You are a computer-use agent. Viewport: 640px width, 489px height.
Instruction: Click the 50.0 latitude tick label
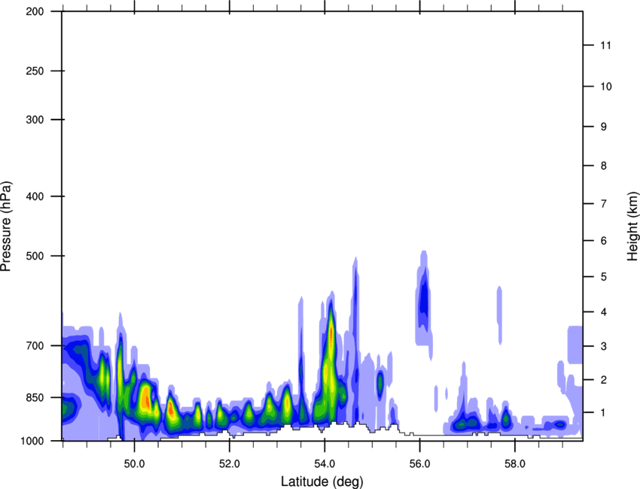[134, 464]
